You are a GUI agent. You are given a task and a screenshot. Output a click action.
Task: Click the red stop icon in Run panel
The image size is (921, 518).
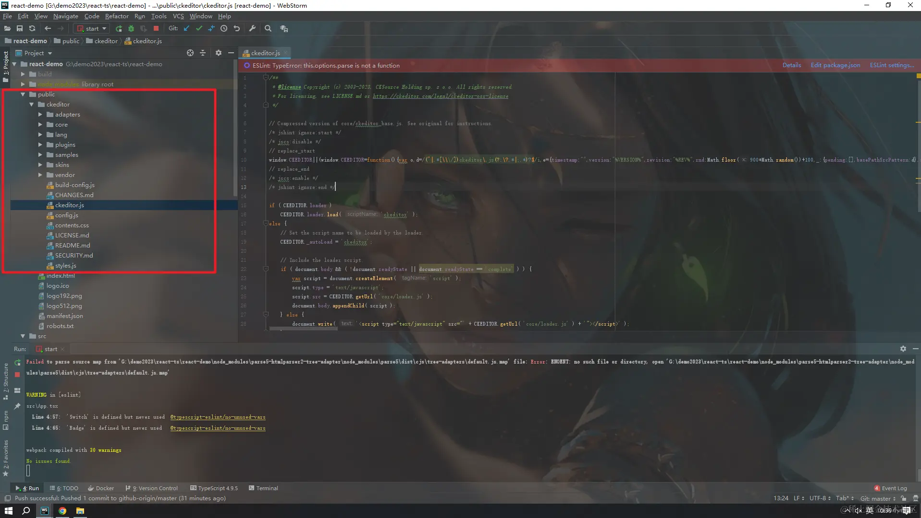click(x=17, y=374)
